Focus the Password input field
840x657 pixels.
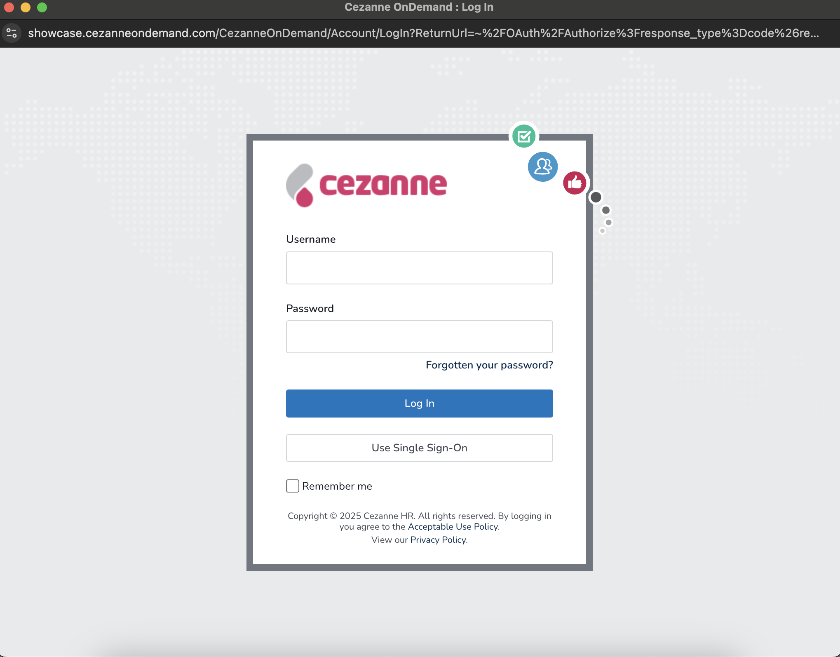[419, 337]
